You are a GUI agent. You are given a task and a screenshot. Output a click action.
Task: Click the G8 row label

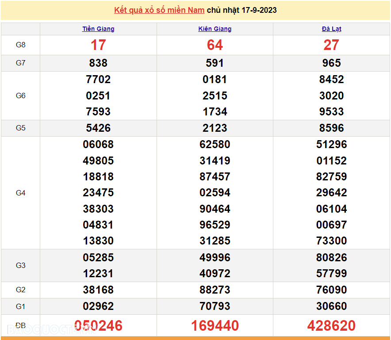20,45
